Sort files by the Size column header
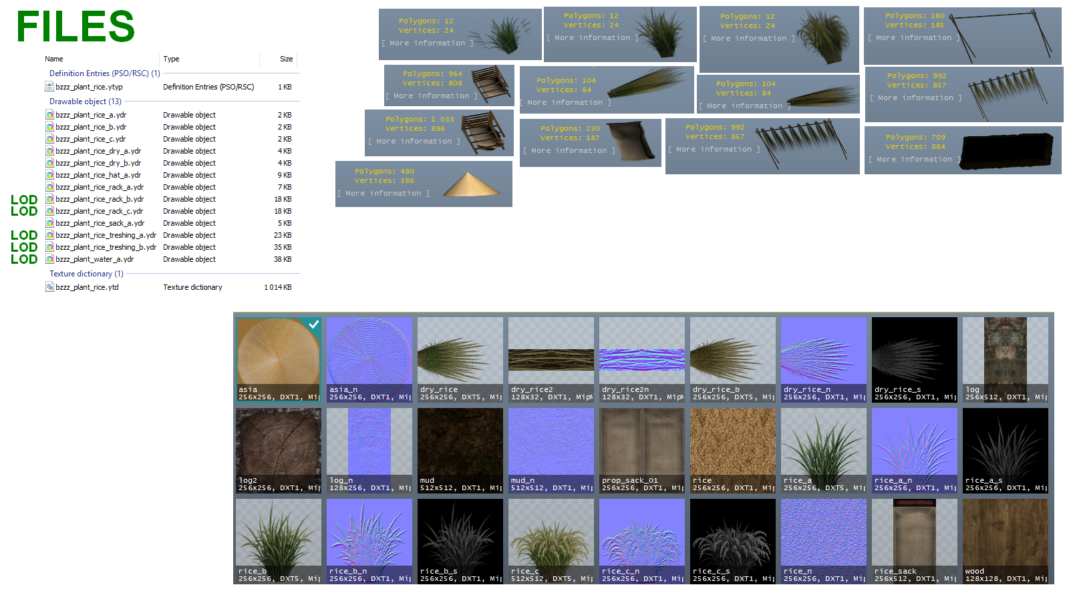The height and width of the screenshot is (601, 1069). click(286, 59)
